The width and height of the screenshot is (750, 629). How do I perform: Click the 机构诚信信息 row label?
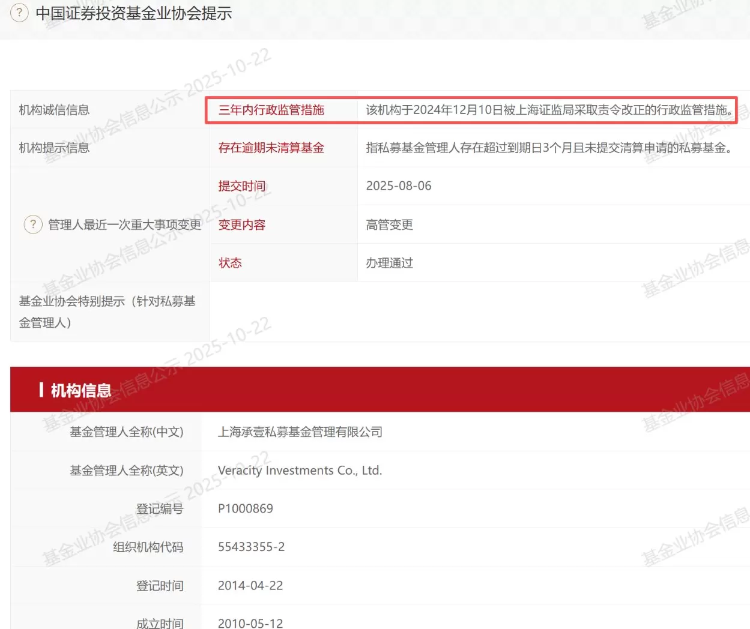(55, 110)
